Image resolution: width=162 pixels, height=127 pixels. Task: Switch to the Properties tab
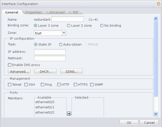point(34,12)
